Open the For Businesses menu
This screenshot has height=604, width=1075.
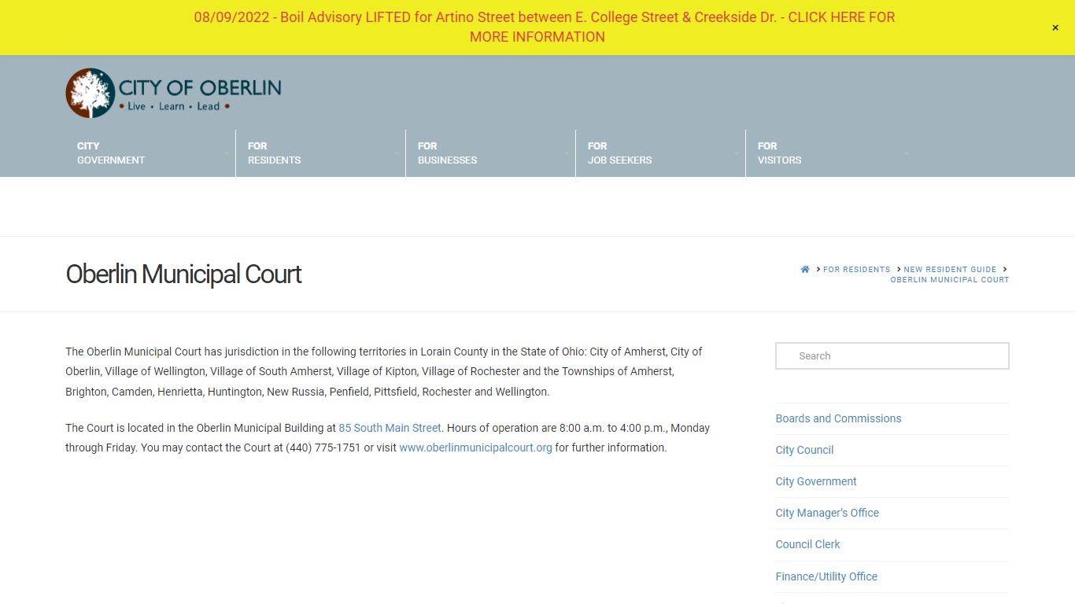(490, 153)
